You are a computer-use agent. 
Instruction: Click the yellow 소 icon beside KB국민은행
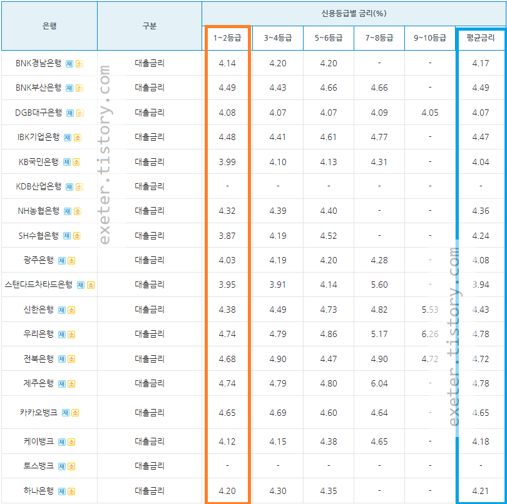76,162
